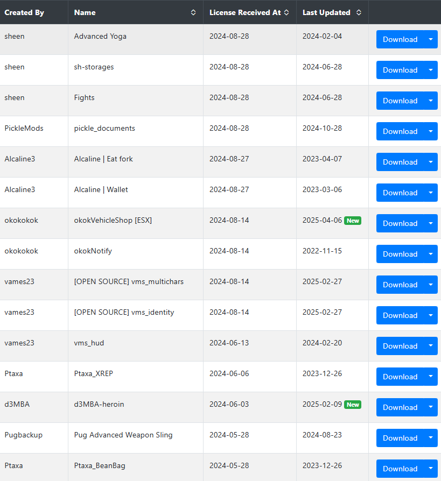Download [OPEN SOURCE] vms_multichars
The height and width of the screenshot is (481, 441).
pyautogui.click(x=400, y=285)
